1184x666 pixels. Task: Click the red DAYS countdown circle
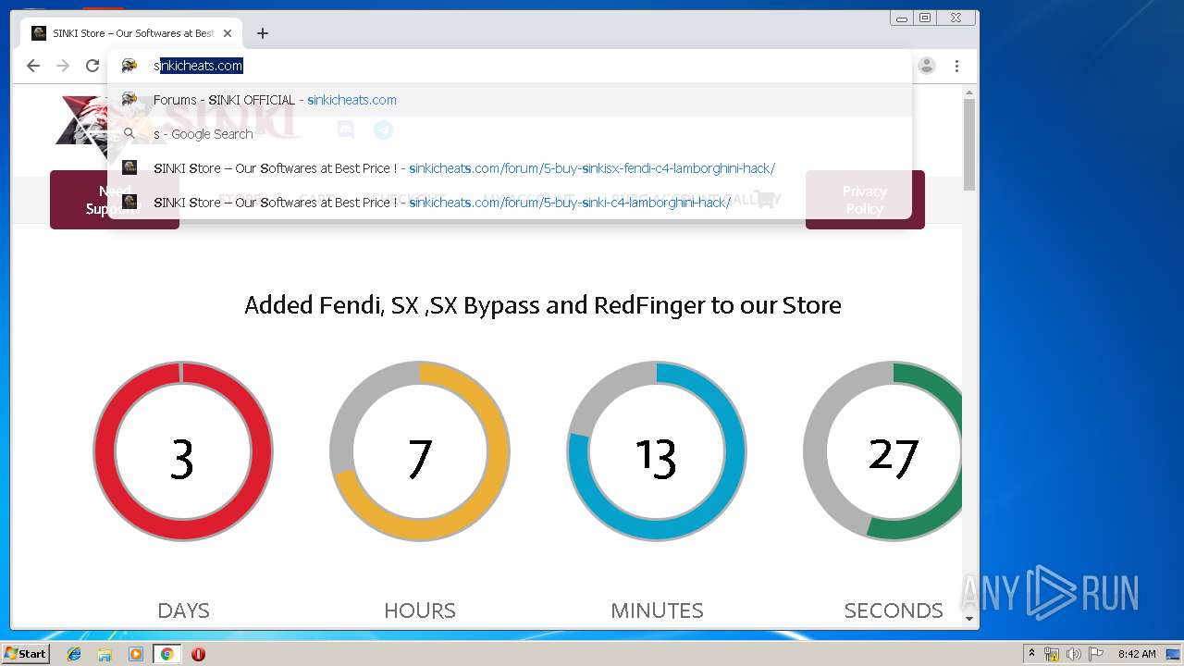(x=183, y=451)
